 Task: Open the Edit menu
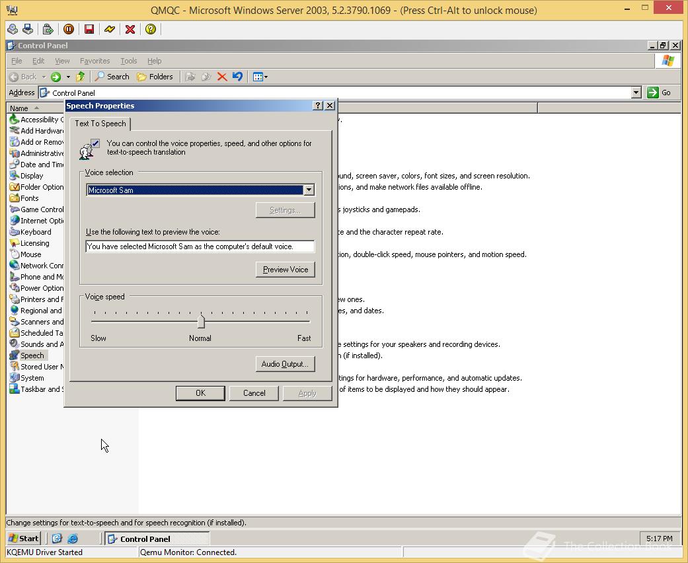(x=38, y=61)
